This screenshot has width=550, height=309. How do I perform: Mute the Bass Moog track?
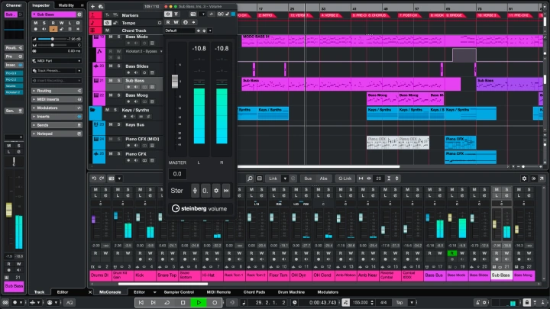(x=111, y=95)
